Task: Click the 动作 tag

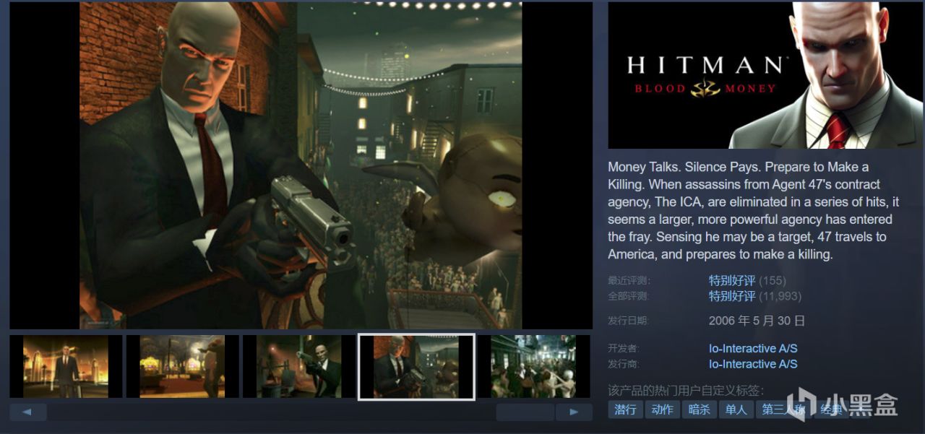Action: click(662, 409)
